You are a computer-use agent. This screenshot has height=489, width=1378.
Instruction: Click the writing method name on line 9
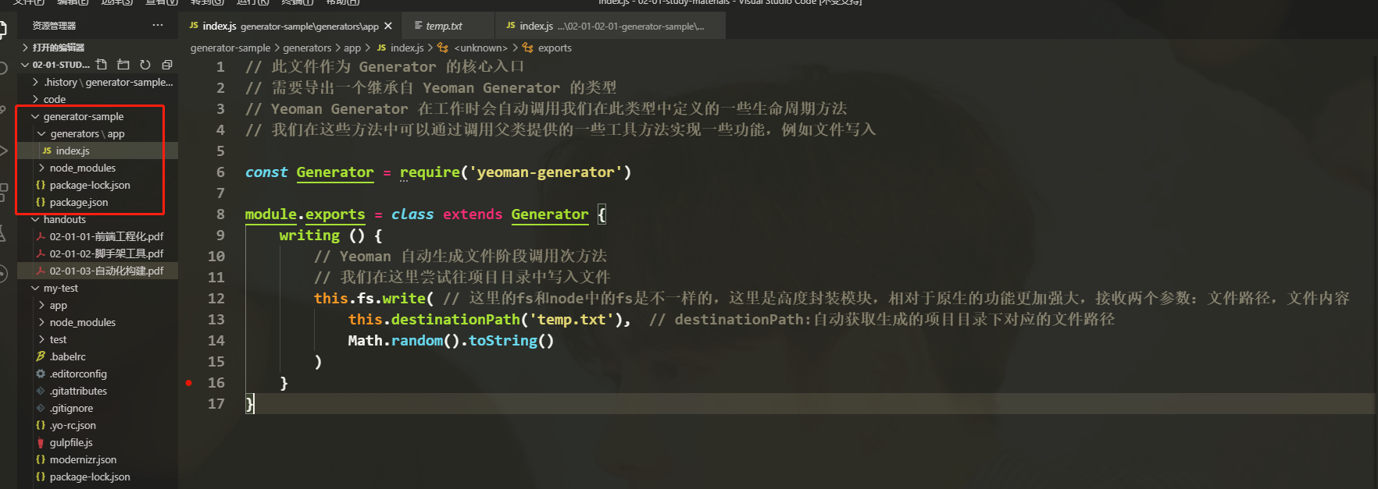[309, 236]
